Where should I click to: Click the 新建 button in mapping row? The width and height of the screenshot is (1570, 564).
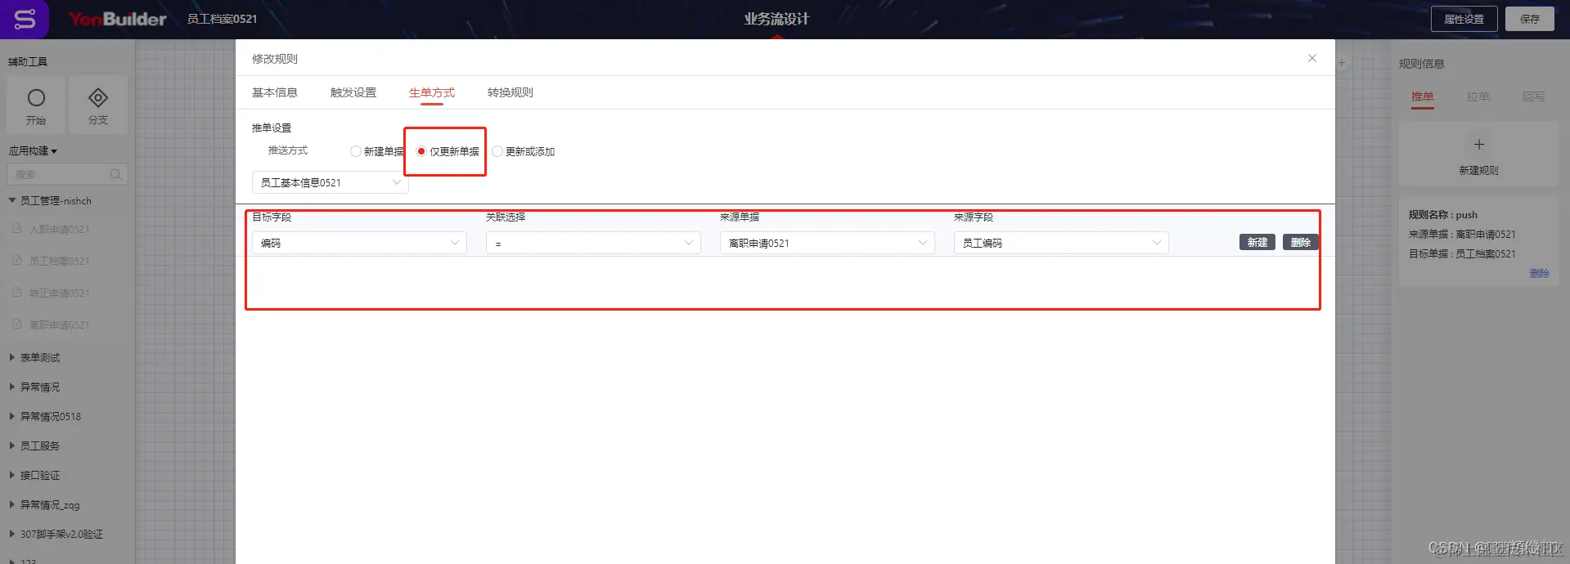1257,242
